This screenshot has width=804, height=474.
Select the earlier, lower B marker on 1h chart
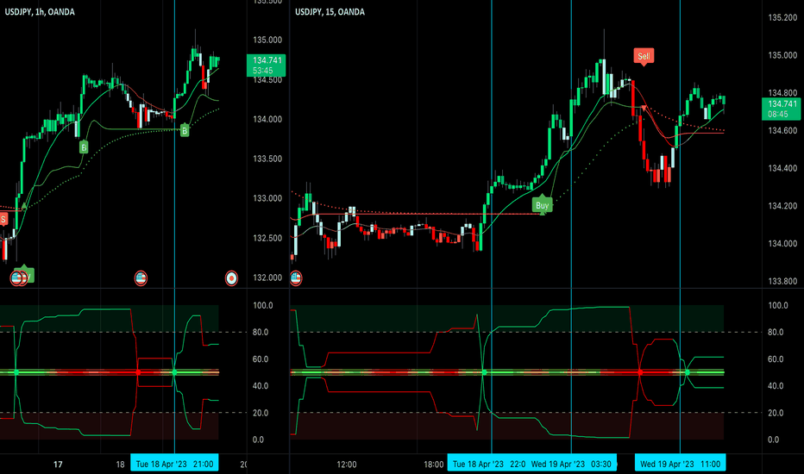tap(84, 147)
